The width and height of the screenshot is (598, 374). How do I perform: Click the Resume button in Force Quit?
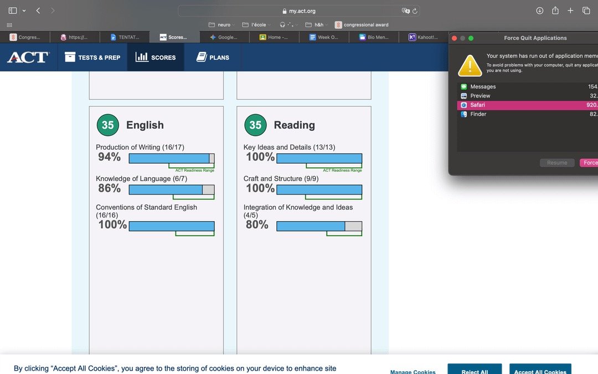(557, 162)
